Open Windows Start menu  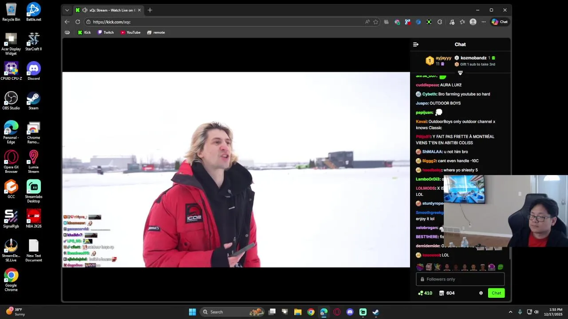click(192, 312)
